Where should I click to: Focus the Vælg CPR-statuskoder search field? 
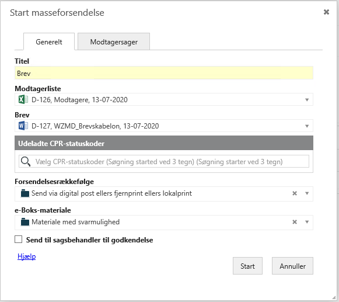tap(164, 161)
